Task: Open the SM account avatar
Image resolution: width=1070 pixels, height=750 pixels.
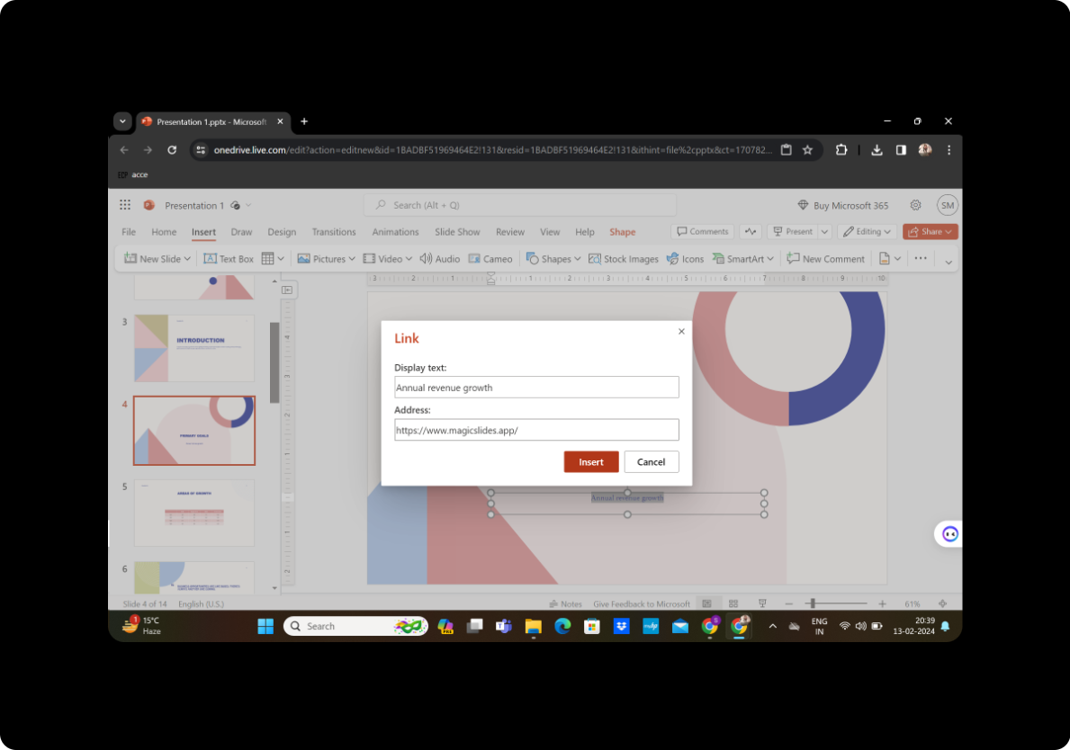Action: [x=948, y=205]
